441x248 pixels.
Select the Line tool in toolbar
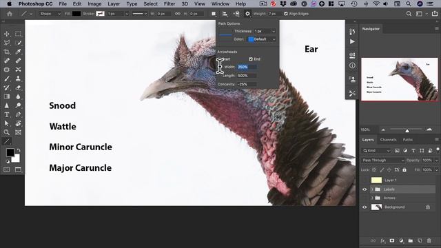(x=7, y=141)
